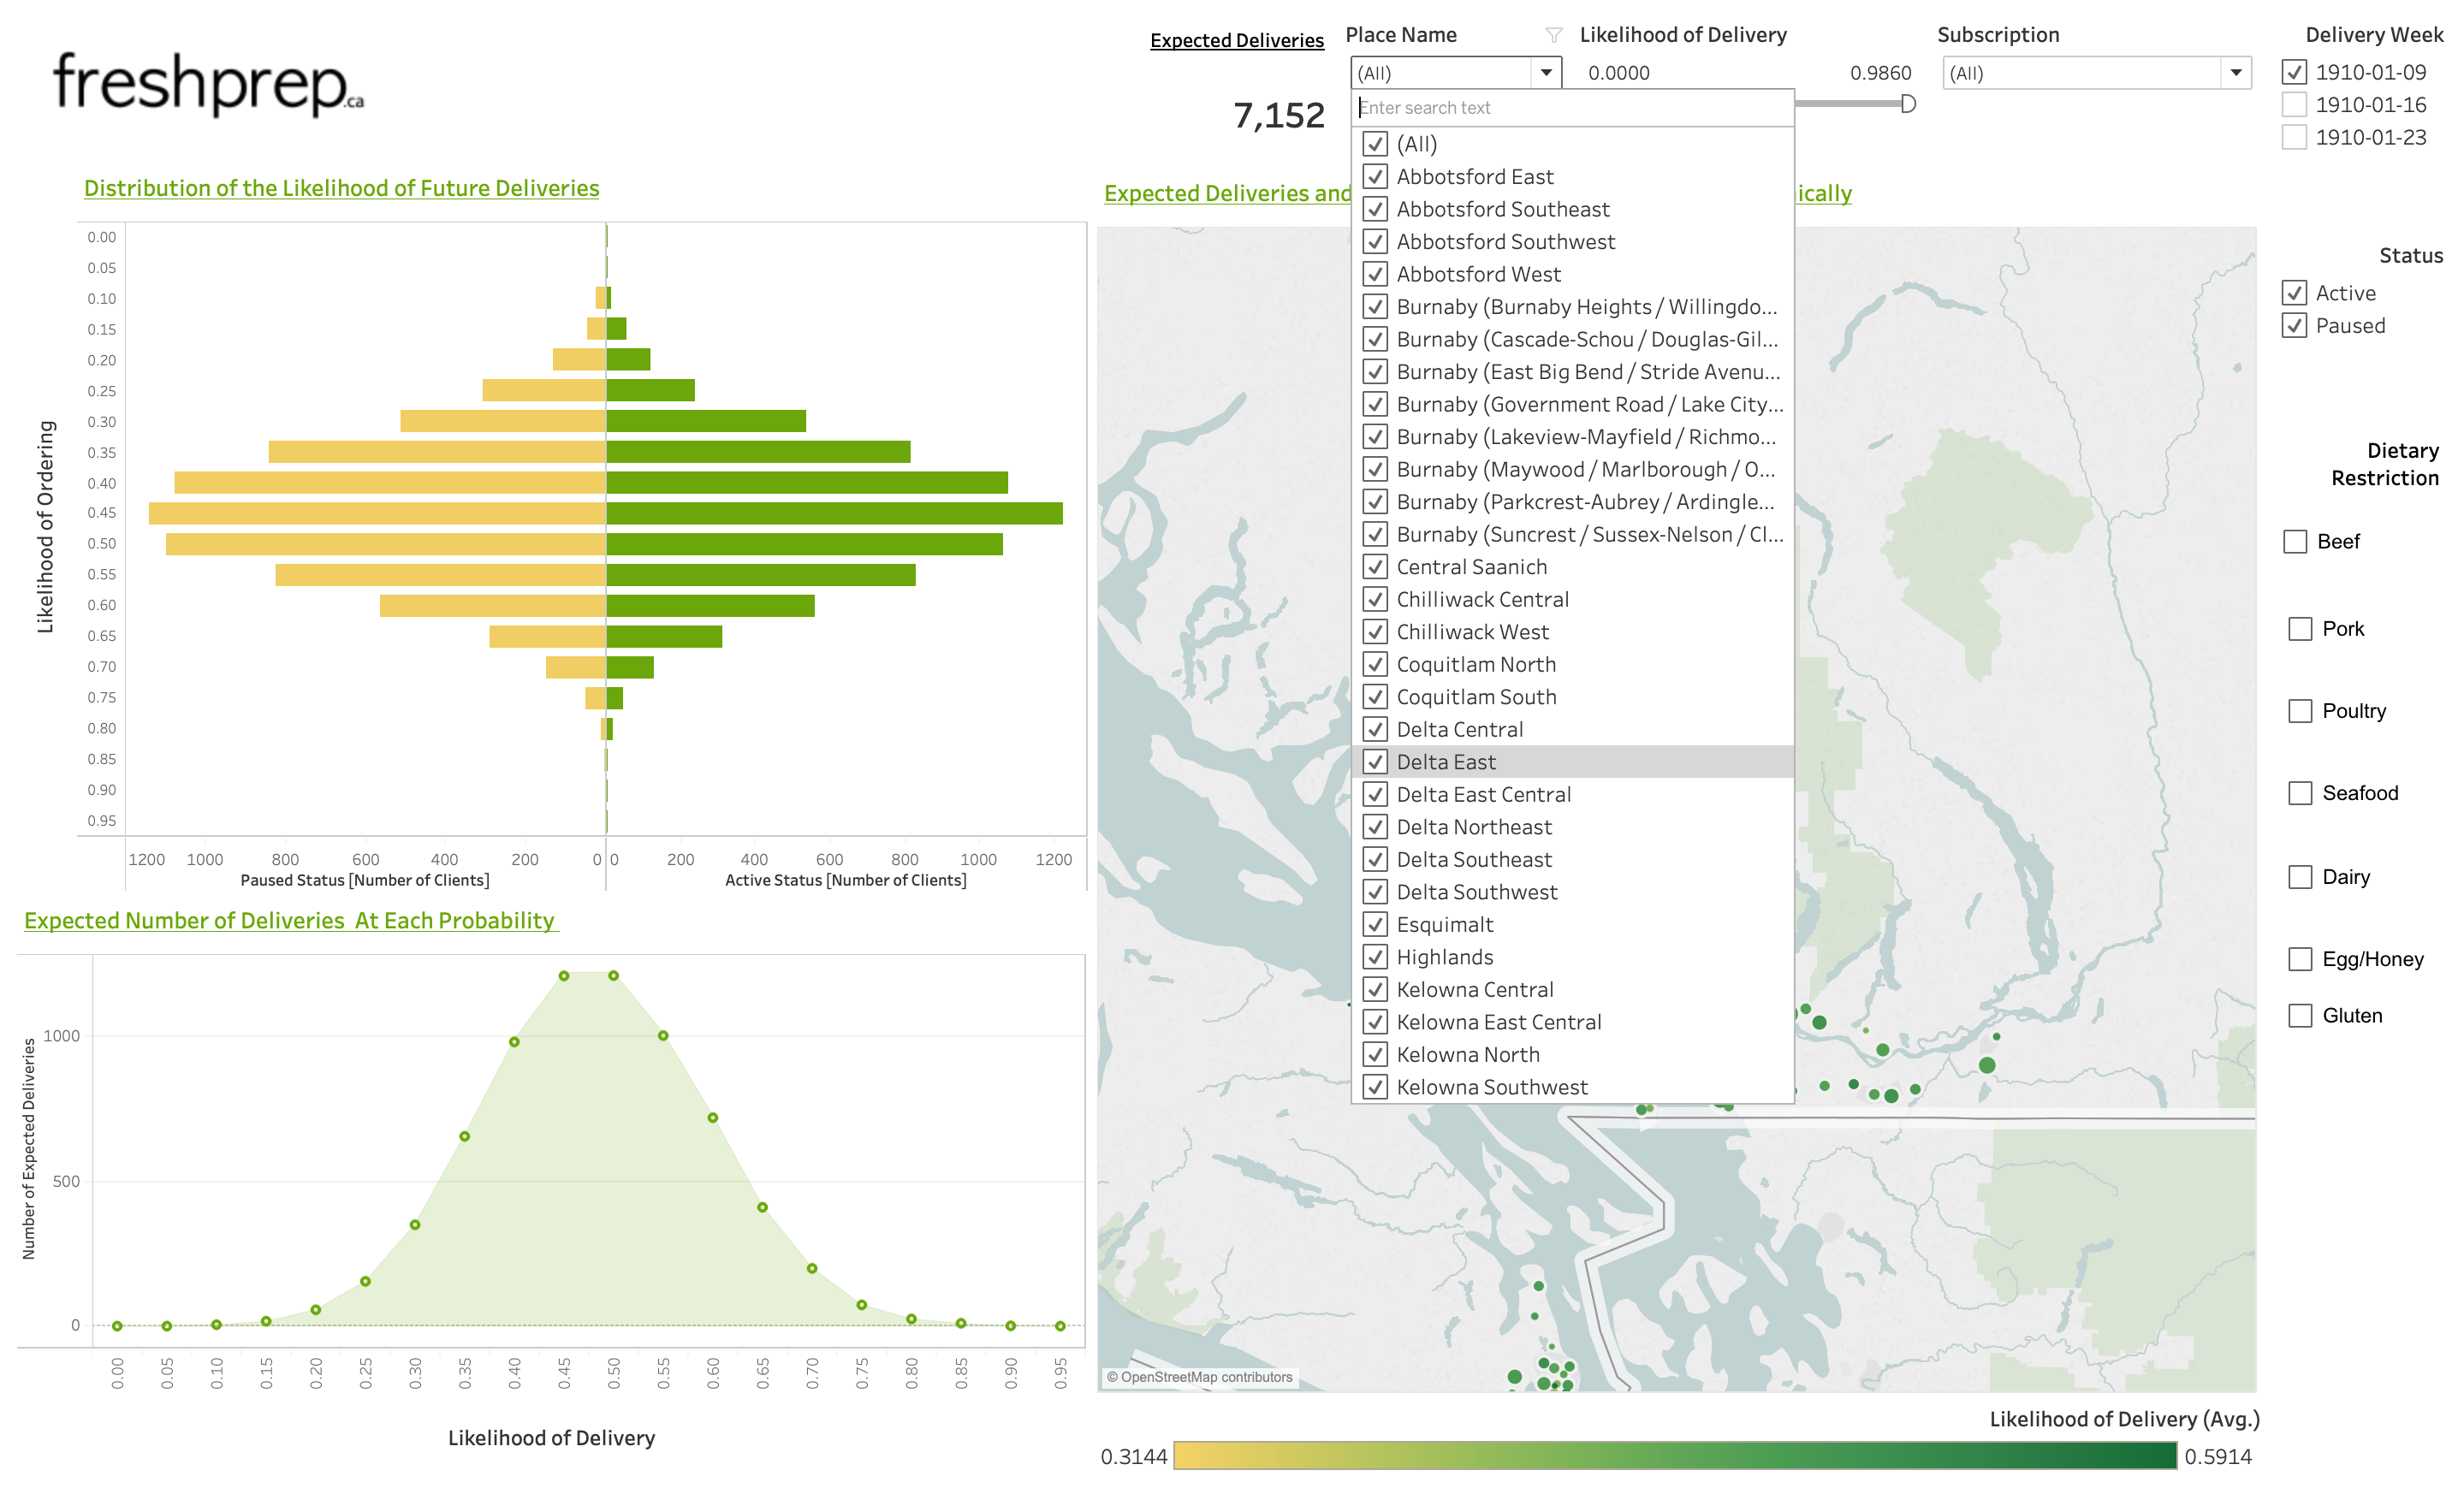This screenshot has width=2464, height=1488.
Task: Click Distribution of the Likelihood of Future Deliveries title
Action: pos(342,188)
